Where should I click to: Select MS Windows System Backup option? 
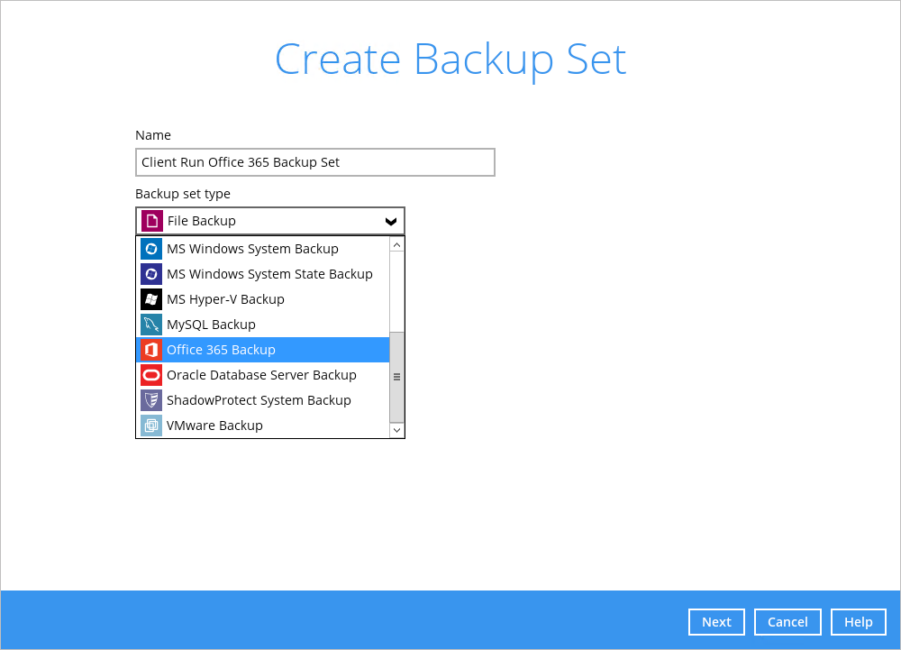click(x=262, y=249)
